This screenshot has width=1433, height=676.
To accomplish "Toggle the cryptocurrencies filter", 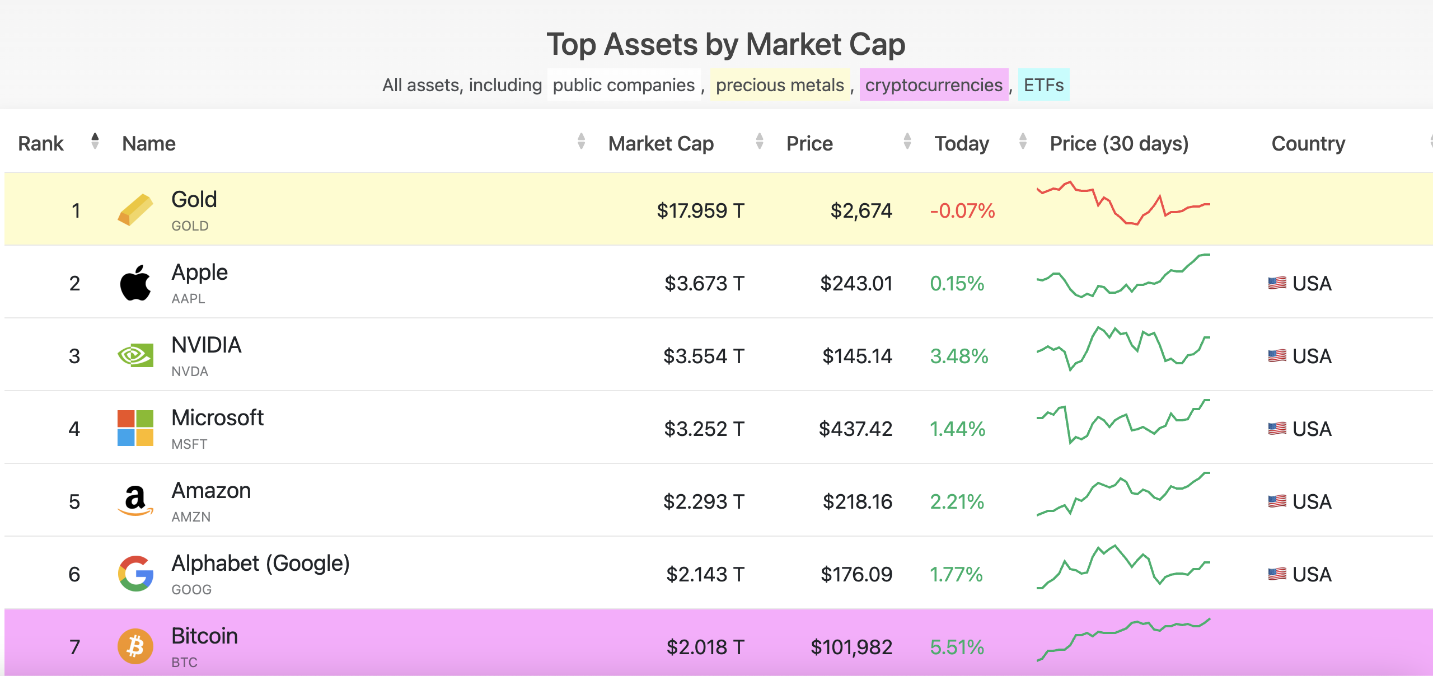I will coord(934,85).
